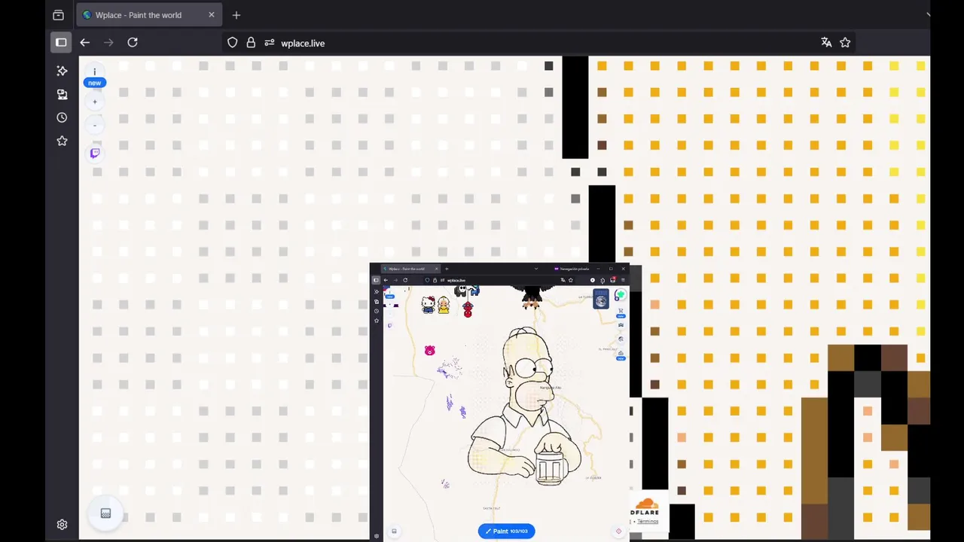Open a new browser tab
The width and height of the screenshot is (964, 542).
[236, 15]
